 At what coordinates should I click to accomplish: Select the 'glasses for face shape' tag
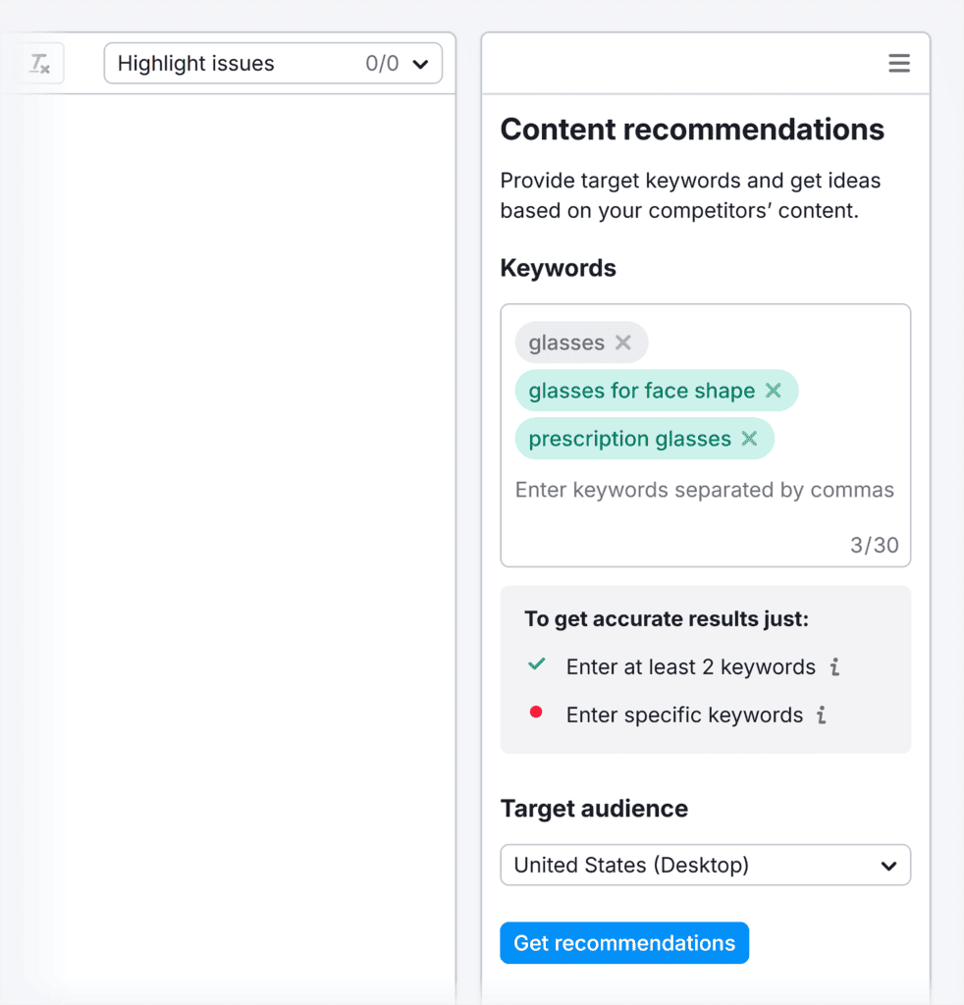click(641, 391)
